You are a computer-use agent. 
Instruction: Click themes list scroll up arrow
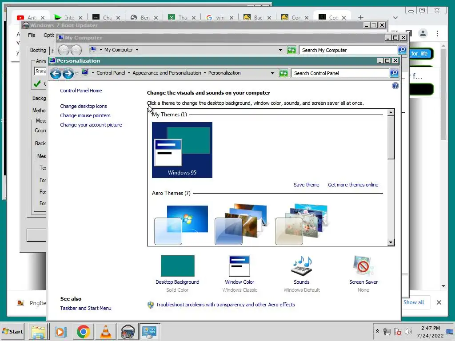[391, 112]
